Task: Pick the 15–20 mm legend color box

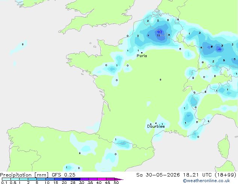Action: (x=59, y=179)
